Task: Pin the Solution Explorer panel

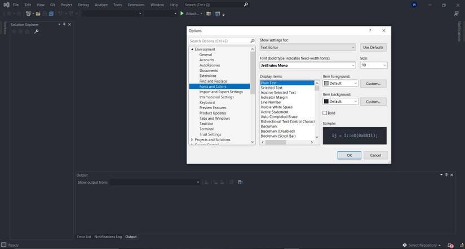Action: click(x=64, y=25)
